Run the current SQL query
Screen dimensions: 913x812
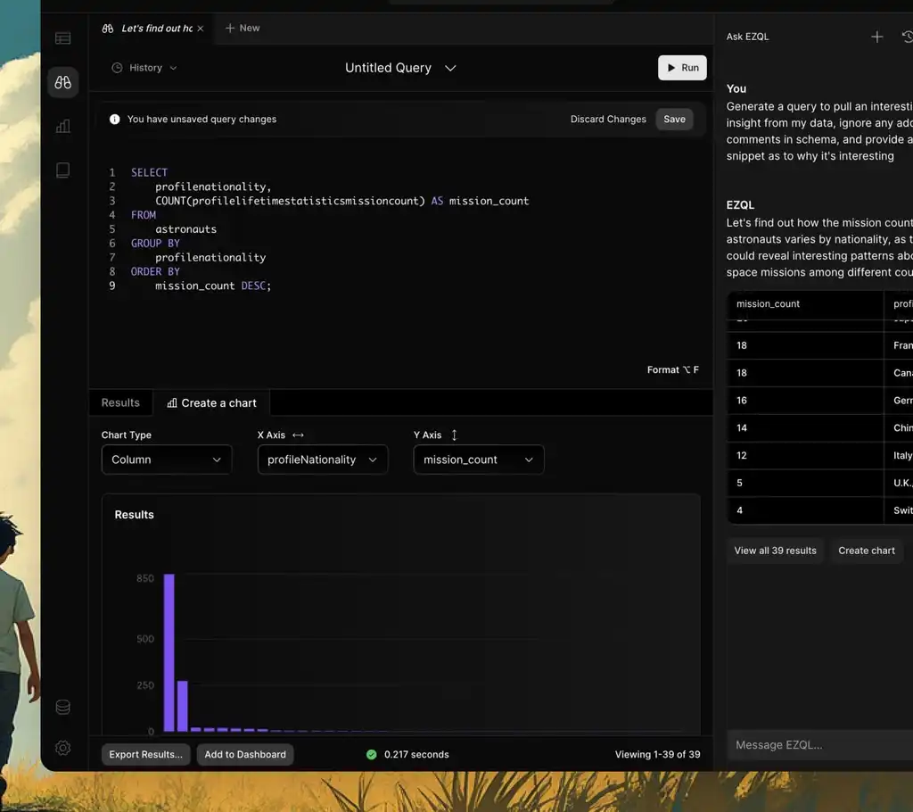[682, 67]
